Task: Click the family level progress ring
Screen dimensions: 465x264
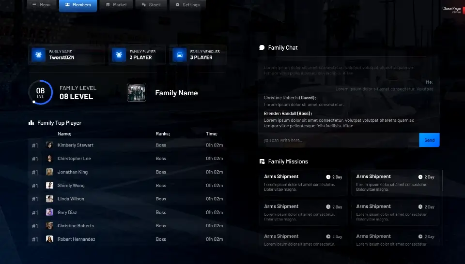Action: (x=41, y=92)
